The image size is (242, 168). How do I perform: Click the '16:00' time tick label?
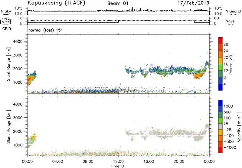pos(149,162)
